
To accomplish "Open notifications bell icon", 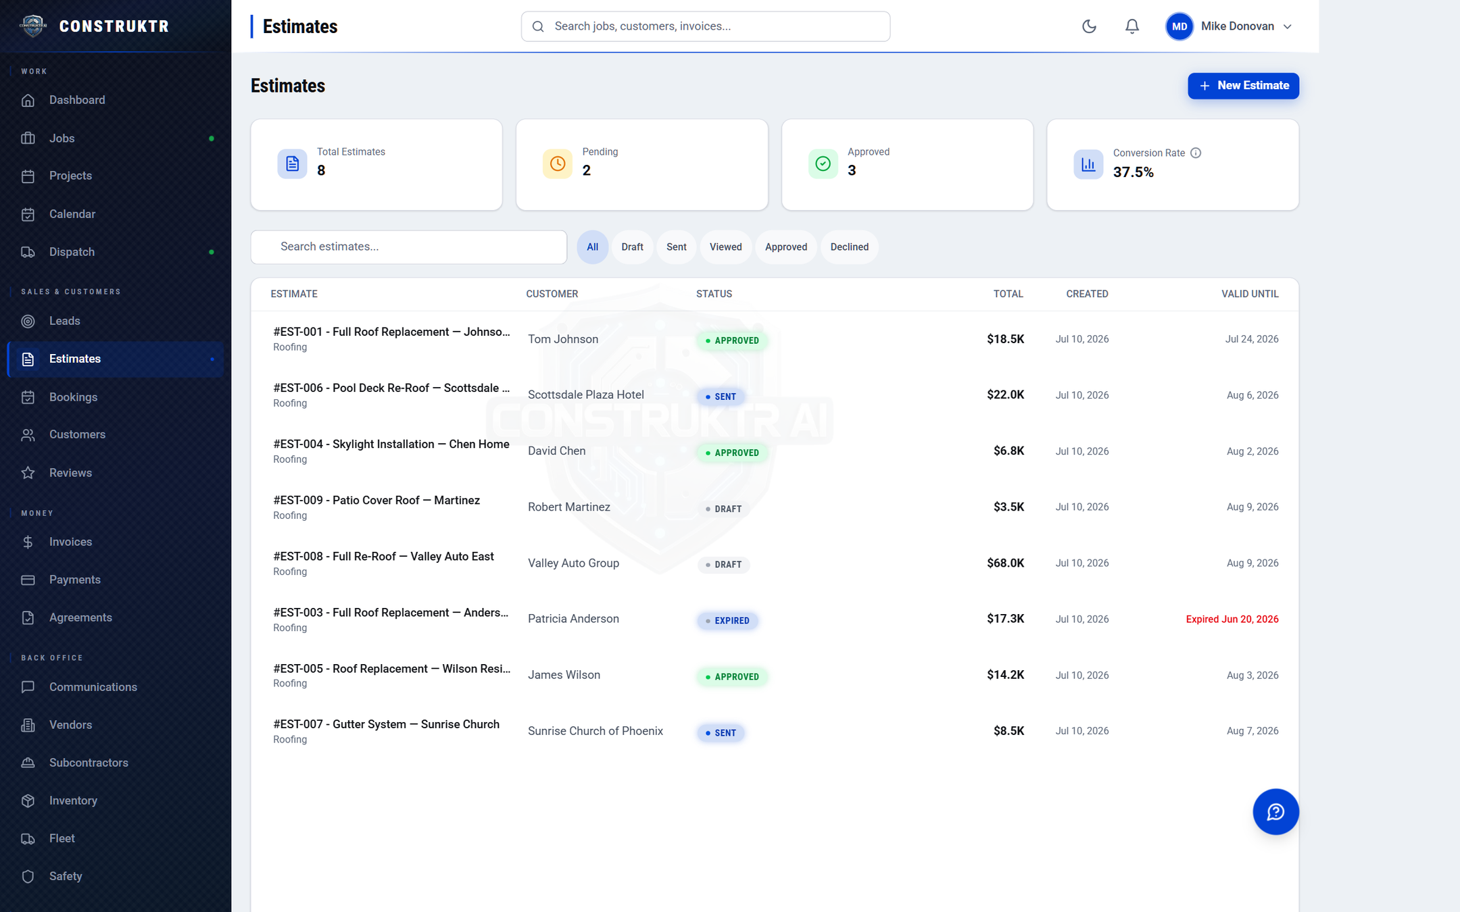I will click(1132, 26).
